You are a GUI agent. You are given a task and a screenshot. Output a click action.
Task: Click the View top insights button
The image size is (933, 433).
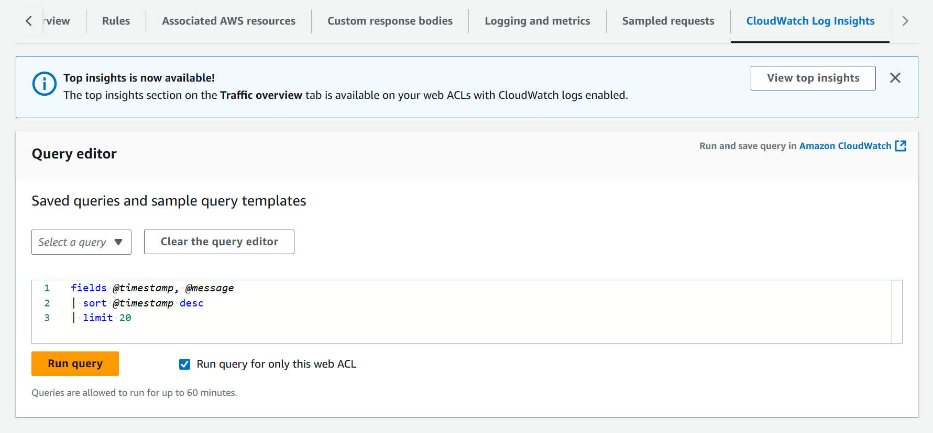(x=813, y=78)
